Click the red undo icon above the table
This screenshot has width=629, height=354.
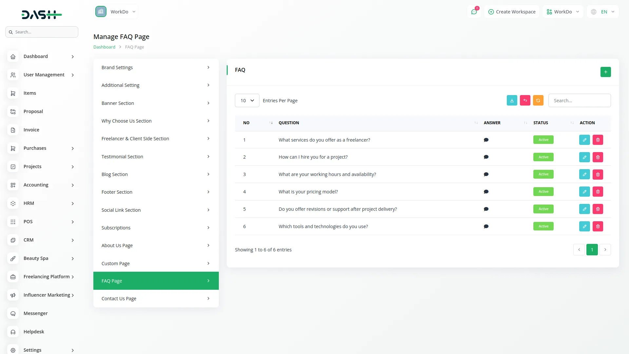(x=525, y=100)
